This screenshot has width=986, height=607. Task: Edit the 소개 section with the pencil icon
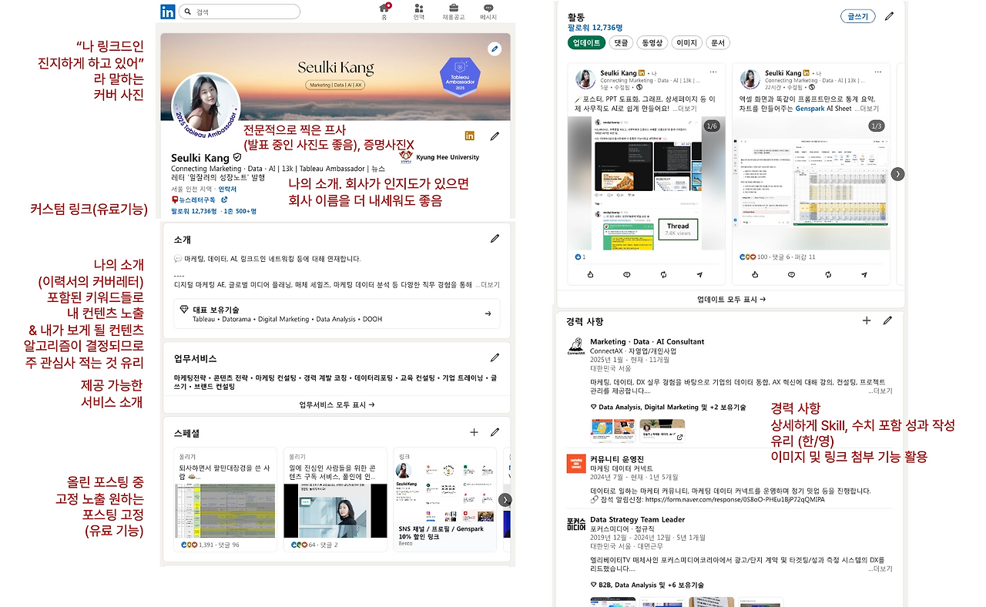tap(495, 239)
